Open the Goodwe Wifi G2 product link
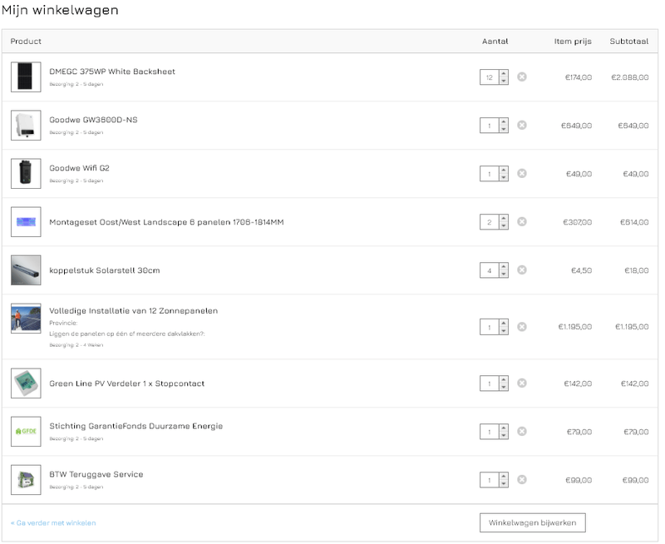Screen dimensions: 665x544 (79, 168)
